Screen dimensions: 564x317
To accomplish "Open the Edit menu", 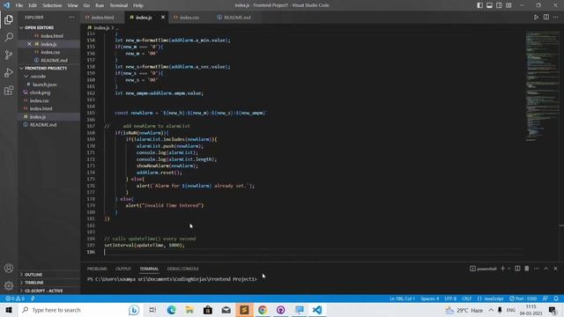I will tap(33, 5).
